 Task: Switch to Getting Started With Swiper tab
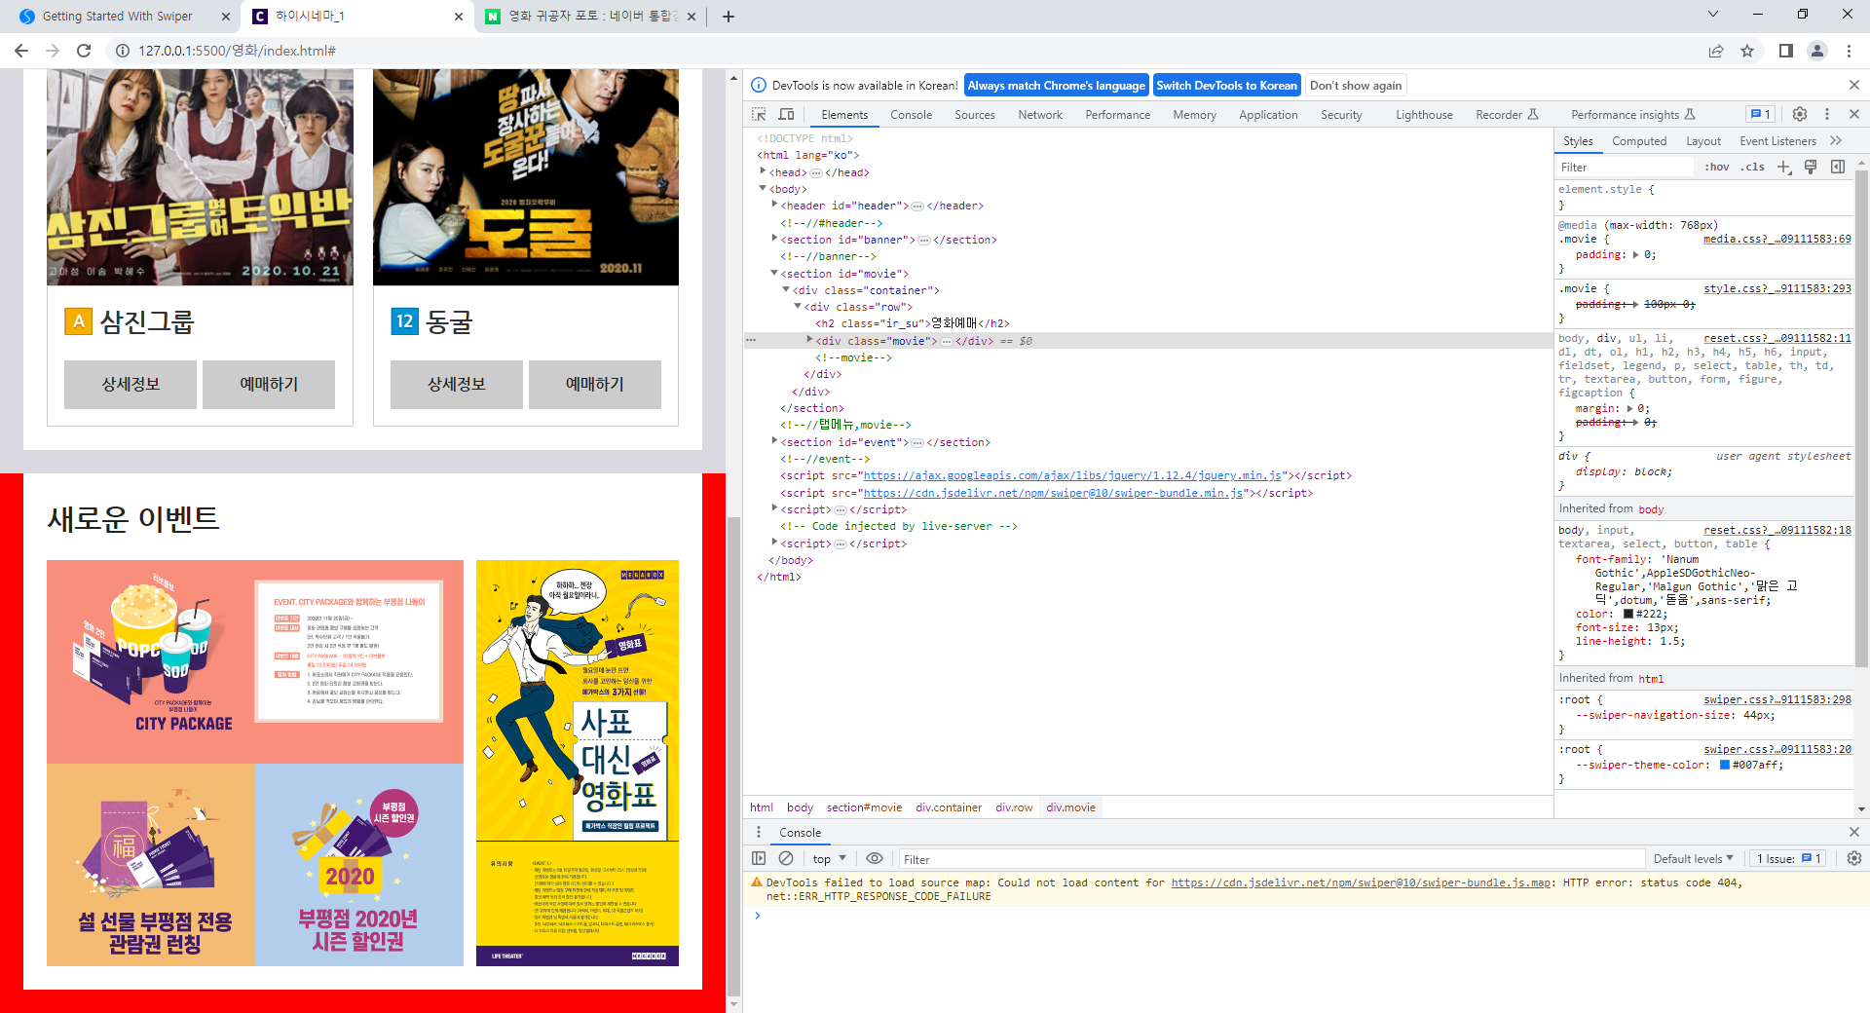pos(118,17)
